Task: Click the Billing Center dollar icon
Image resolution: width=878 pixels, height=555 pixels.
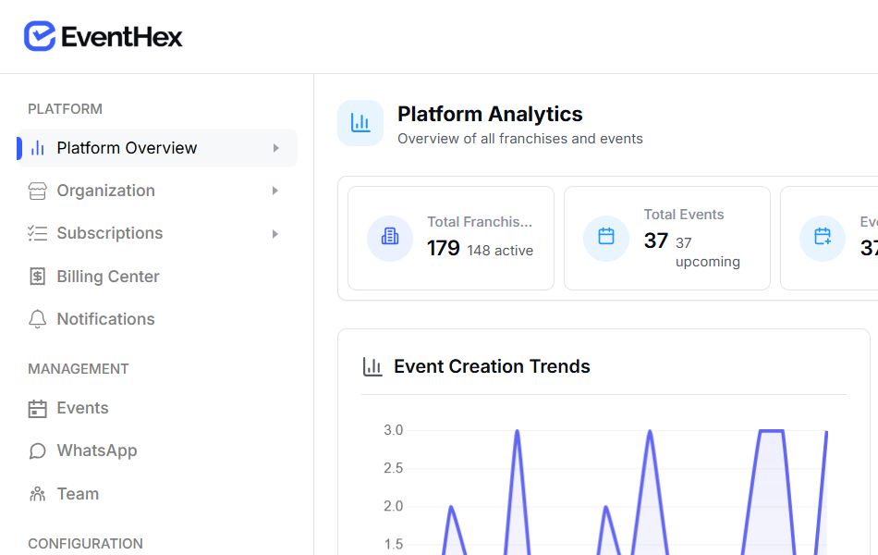Action: (38, 277)
